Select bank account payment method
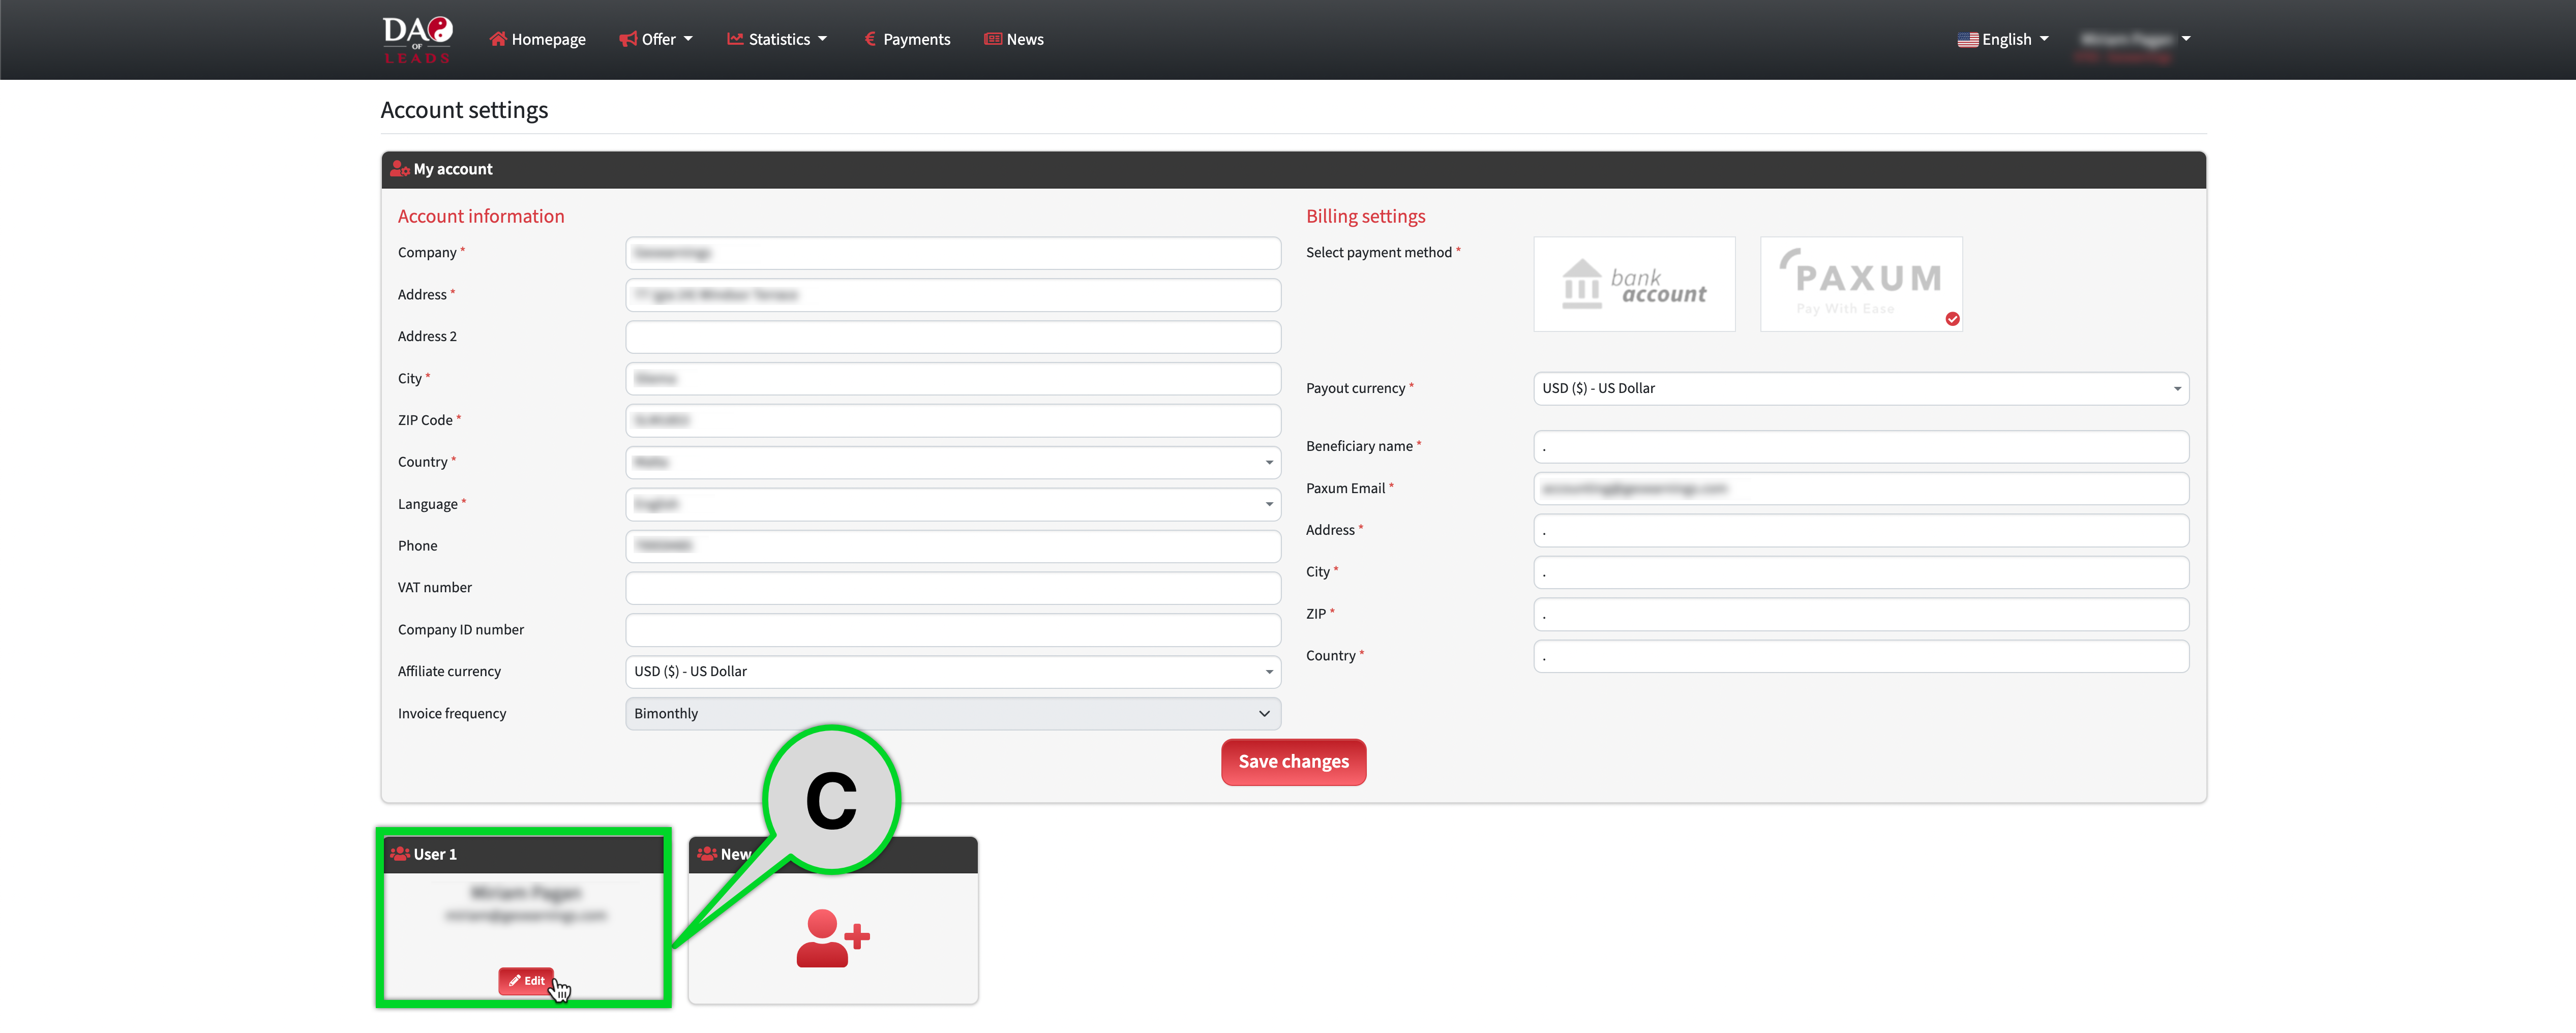2576x1033 pixels. tap(1633, 284)
